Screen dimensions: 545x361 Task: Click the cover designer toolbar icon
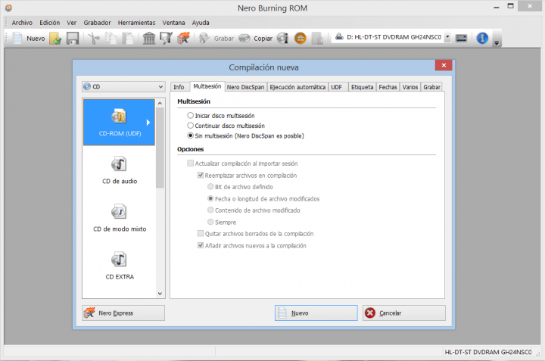[166, 39]
